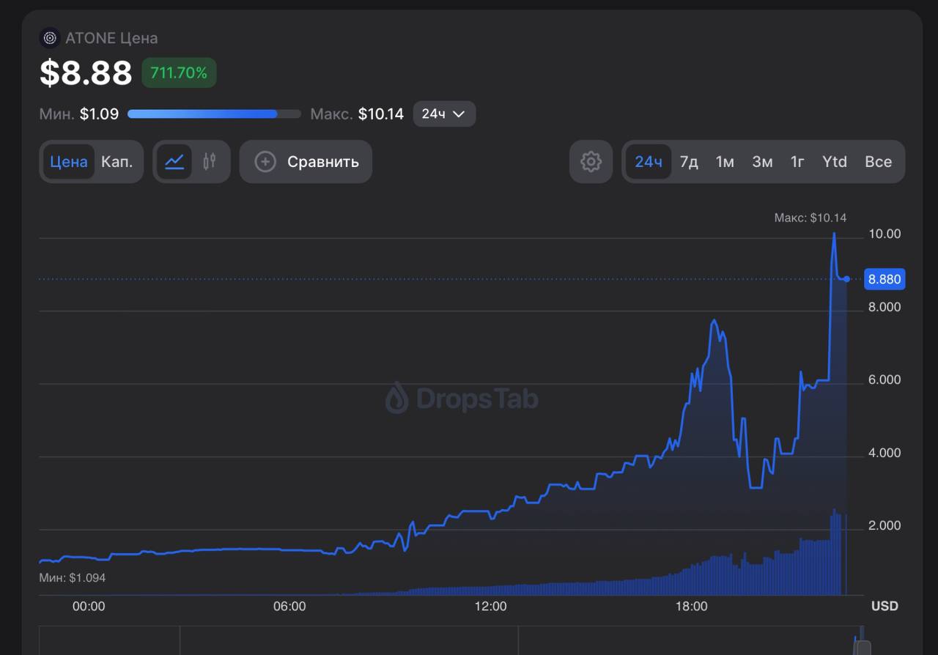Click the 711.70% change badge
This screenshot has width=938, height=655.
(179, 73)
